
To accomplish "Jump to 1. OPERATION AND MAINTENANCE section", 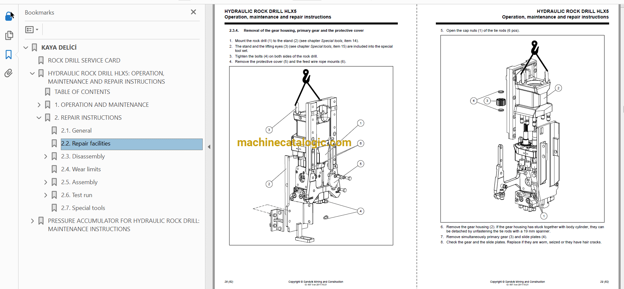I will [x=102, y=105].
